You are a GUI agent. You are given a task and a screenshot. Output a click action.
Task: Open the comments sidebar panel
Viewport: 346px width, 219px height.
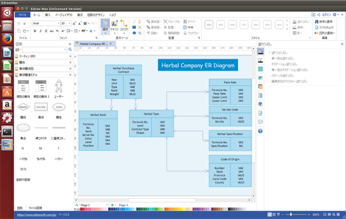[x=260, y=122]
